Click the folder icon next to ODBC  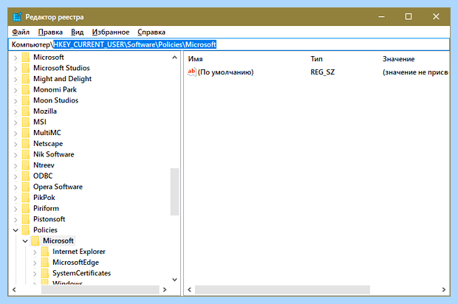click(x=26, y=176)
